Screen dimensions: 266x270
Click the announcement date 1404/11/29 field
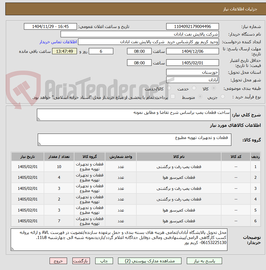[50, 27]
